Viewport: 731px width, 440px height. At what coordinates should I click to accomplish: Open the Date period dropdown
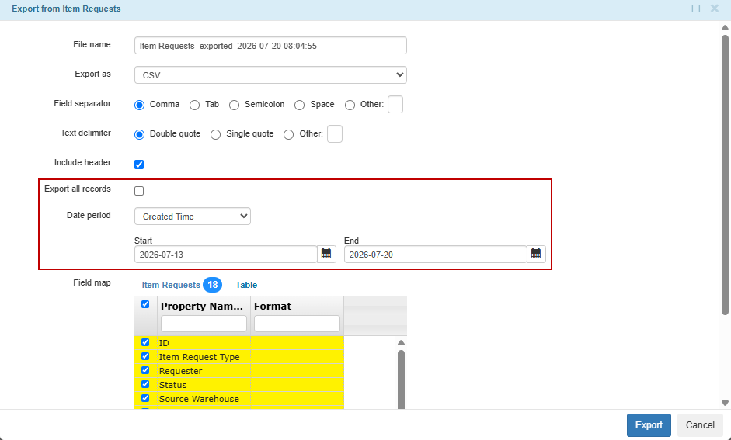pos(193,216)
